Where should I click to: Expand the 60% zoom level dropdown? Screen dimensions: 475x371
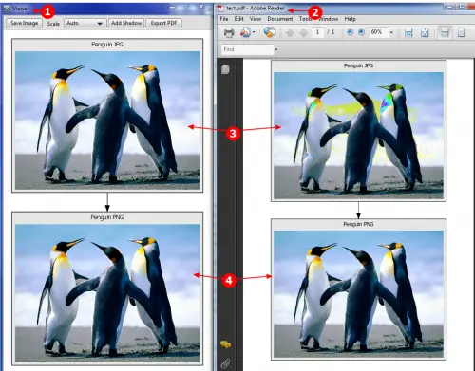391,32
